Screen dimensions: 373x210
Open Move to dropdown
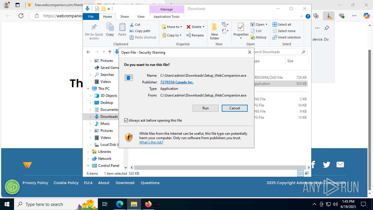point(172,27)
